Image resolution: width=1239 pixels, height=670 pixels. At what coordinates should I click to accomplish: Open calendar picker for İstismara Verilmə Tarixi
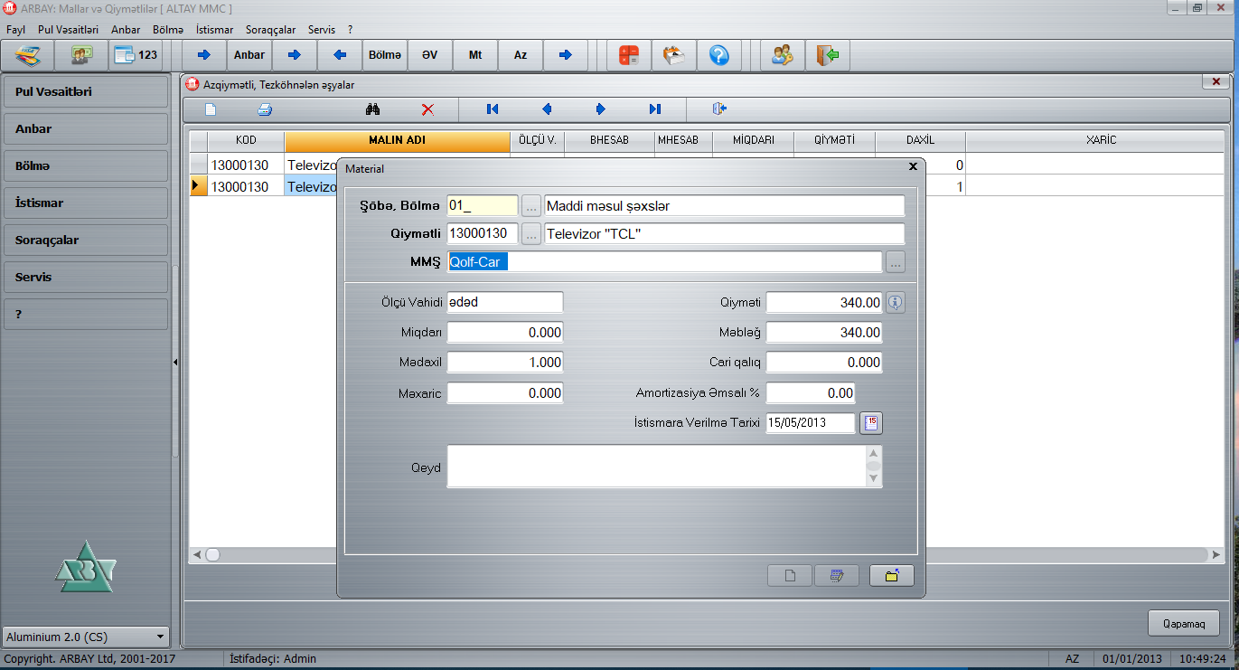[x=870, y=422]
